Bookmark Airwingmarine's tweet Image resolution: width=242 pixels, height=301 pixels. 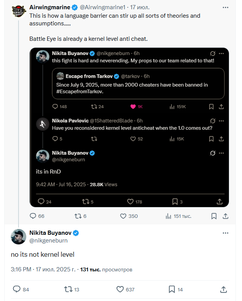tap(214, 216)
